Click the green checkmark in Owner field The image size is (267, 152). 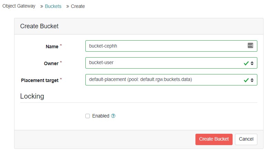(246, 63)
